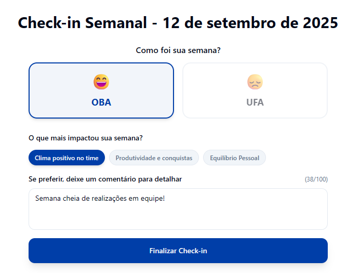
Task: Click the 'Se preferir, deixe um comentário' label
Action: coord(105,179)
